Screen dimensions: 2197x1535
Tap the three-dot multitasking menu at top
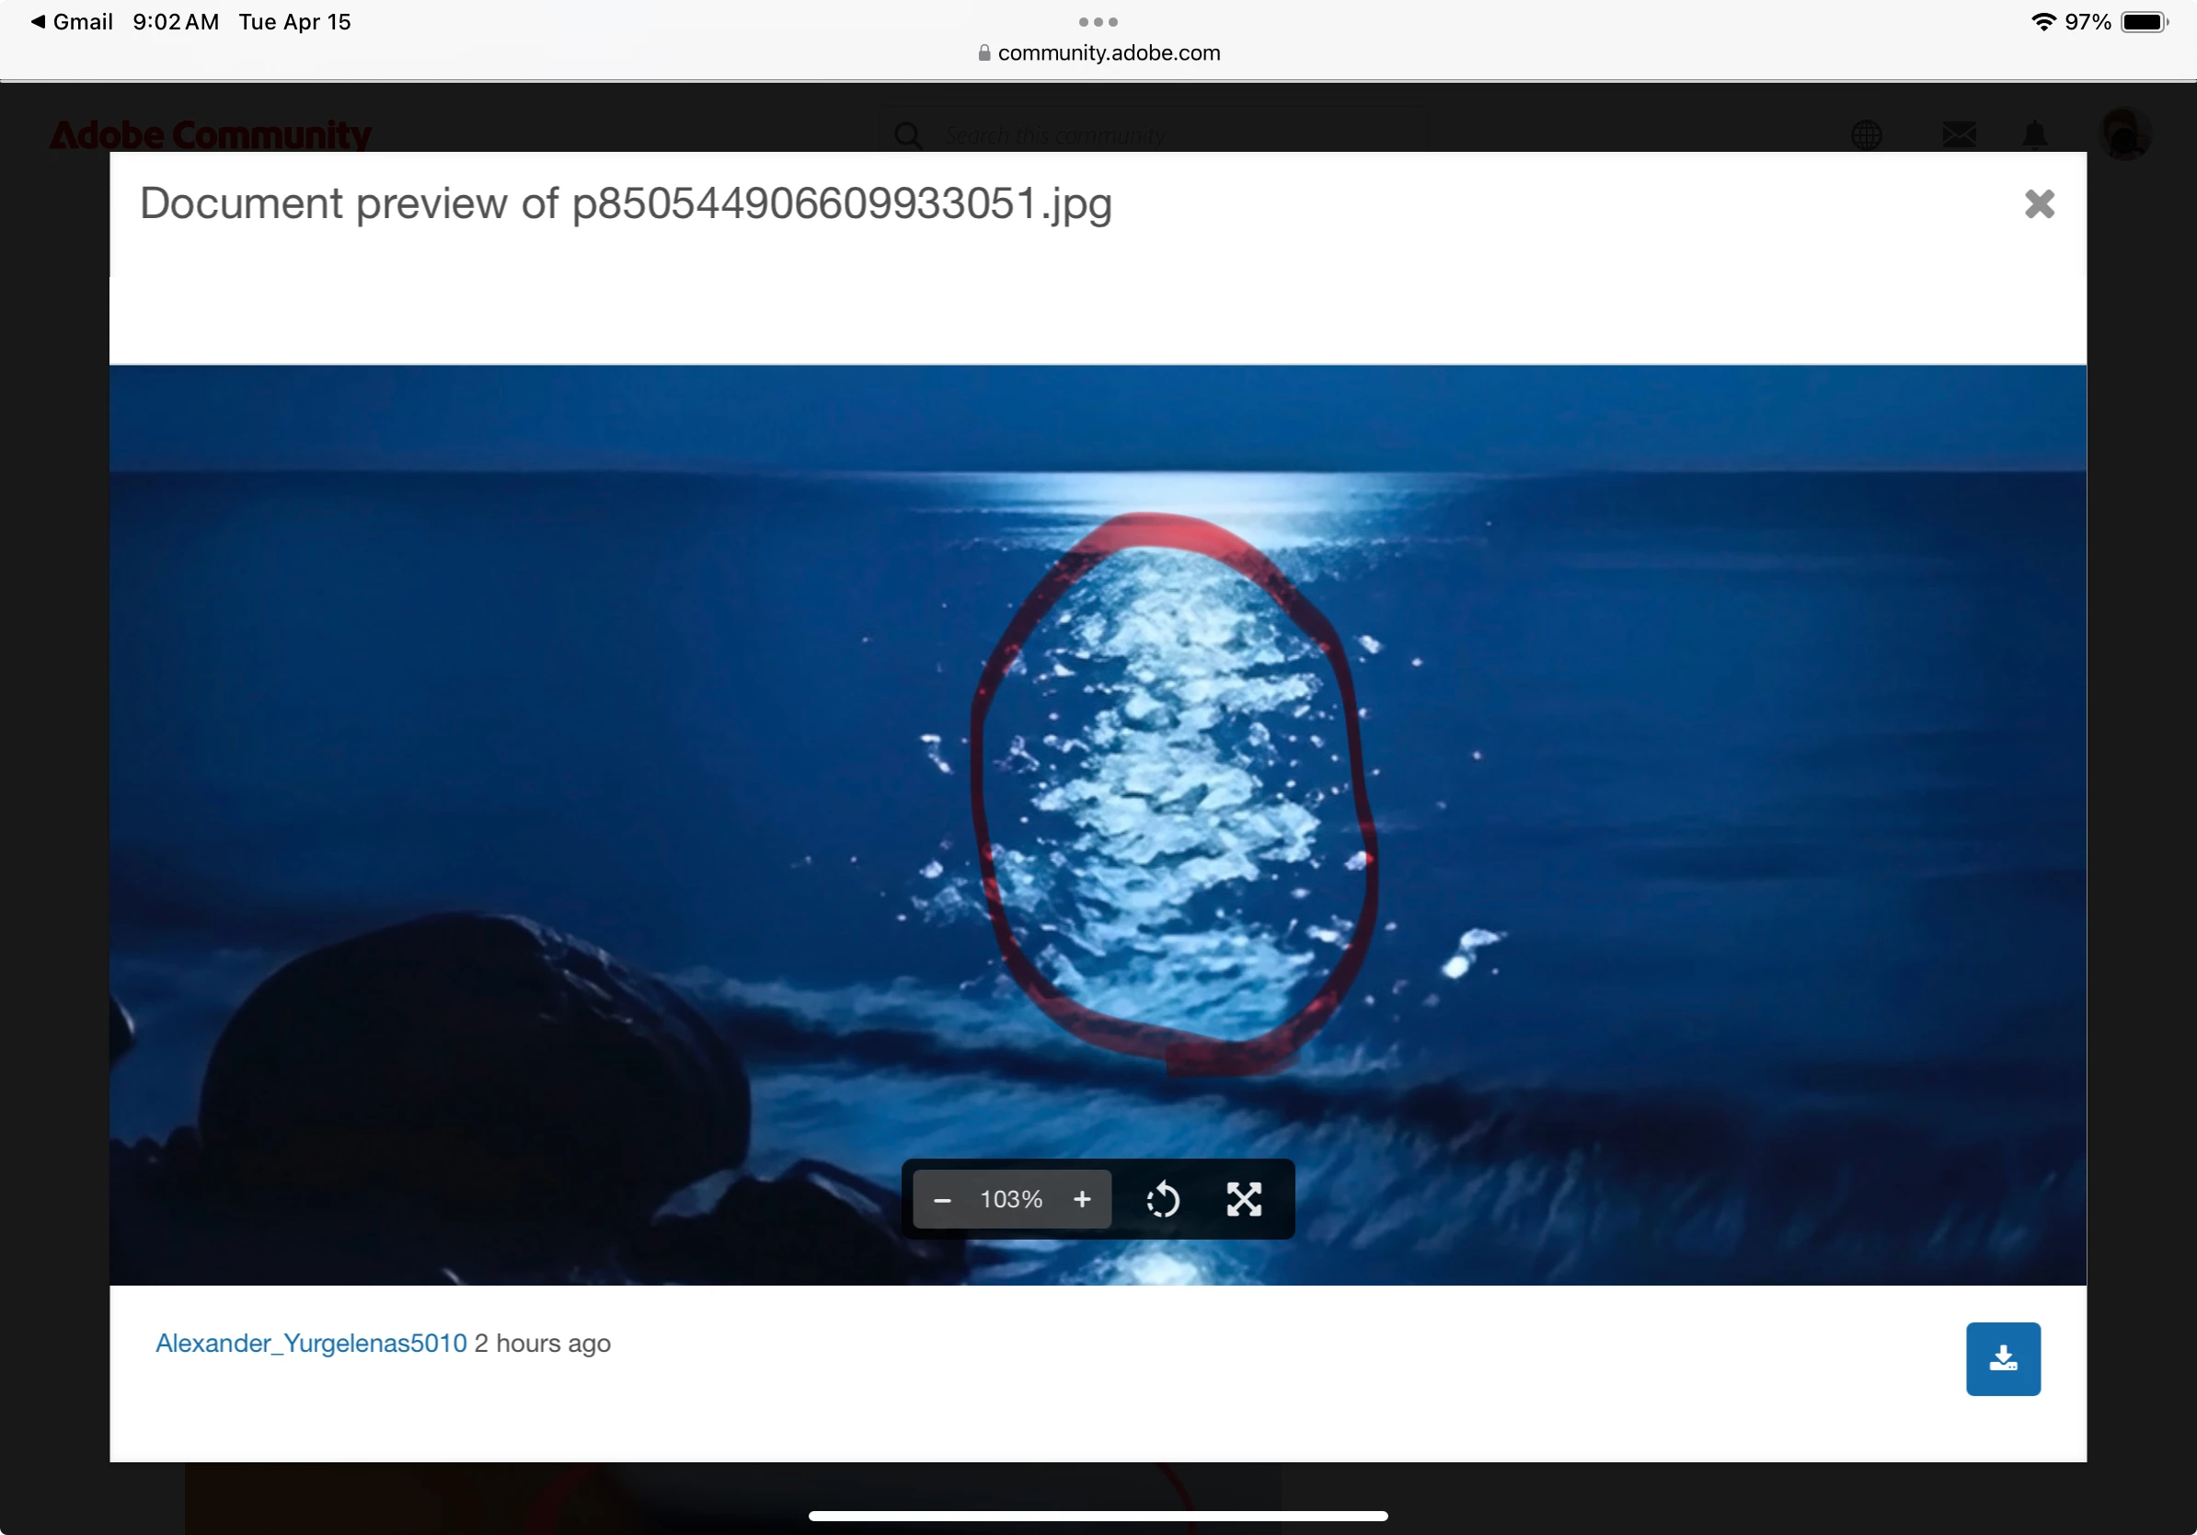[x=1098, y=21]
